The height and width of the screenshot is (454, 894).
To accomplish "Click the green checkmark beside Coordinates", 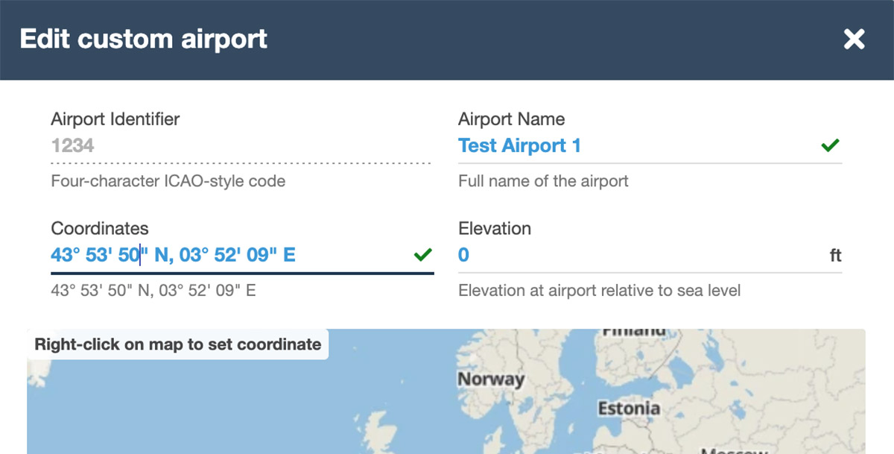I will [422, 255].
